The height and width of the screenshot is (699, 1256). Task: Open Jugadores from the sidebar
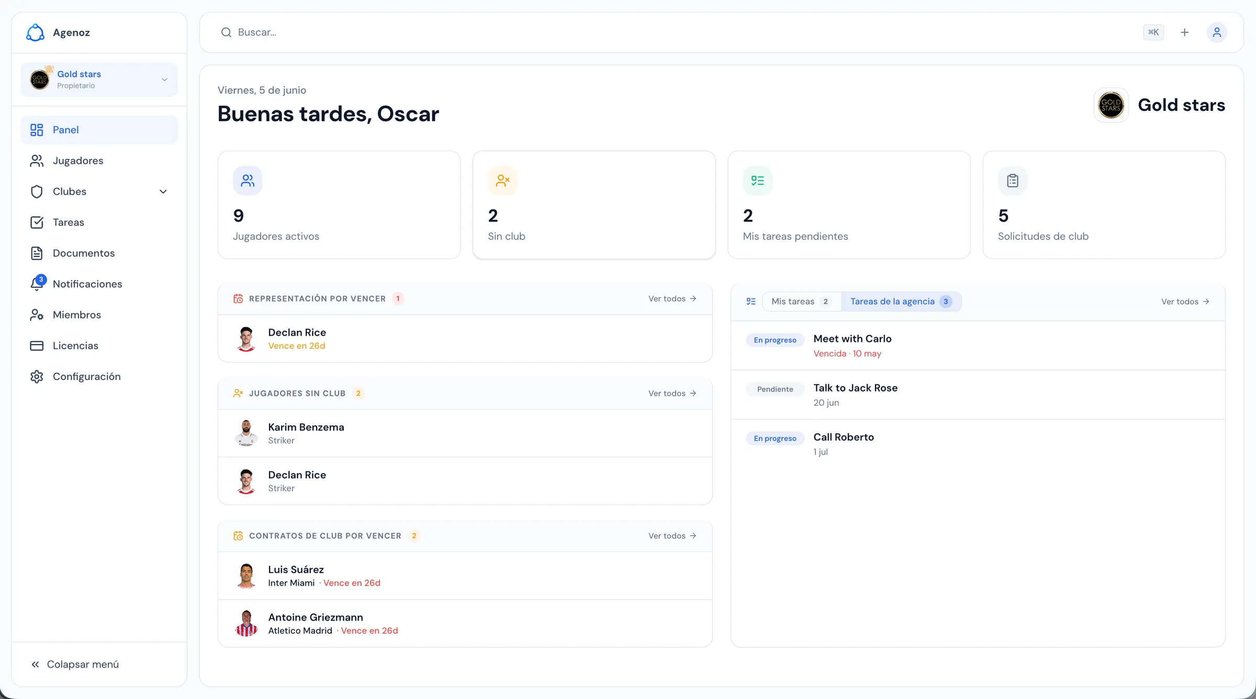[99, 161]
